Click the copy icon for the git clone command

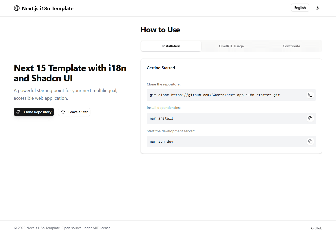coord(310,95)
